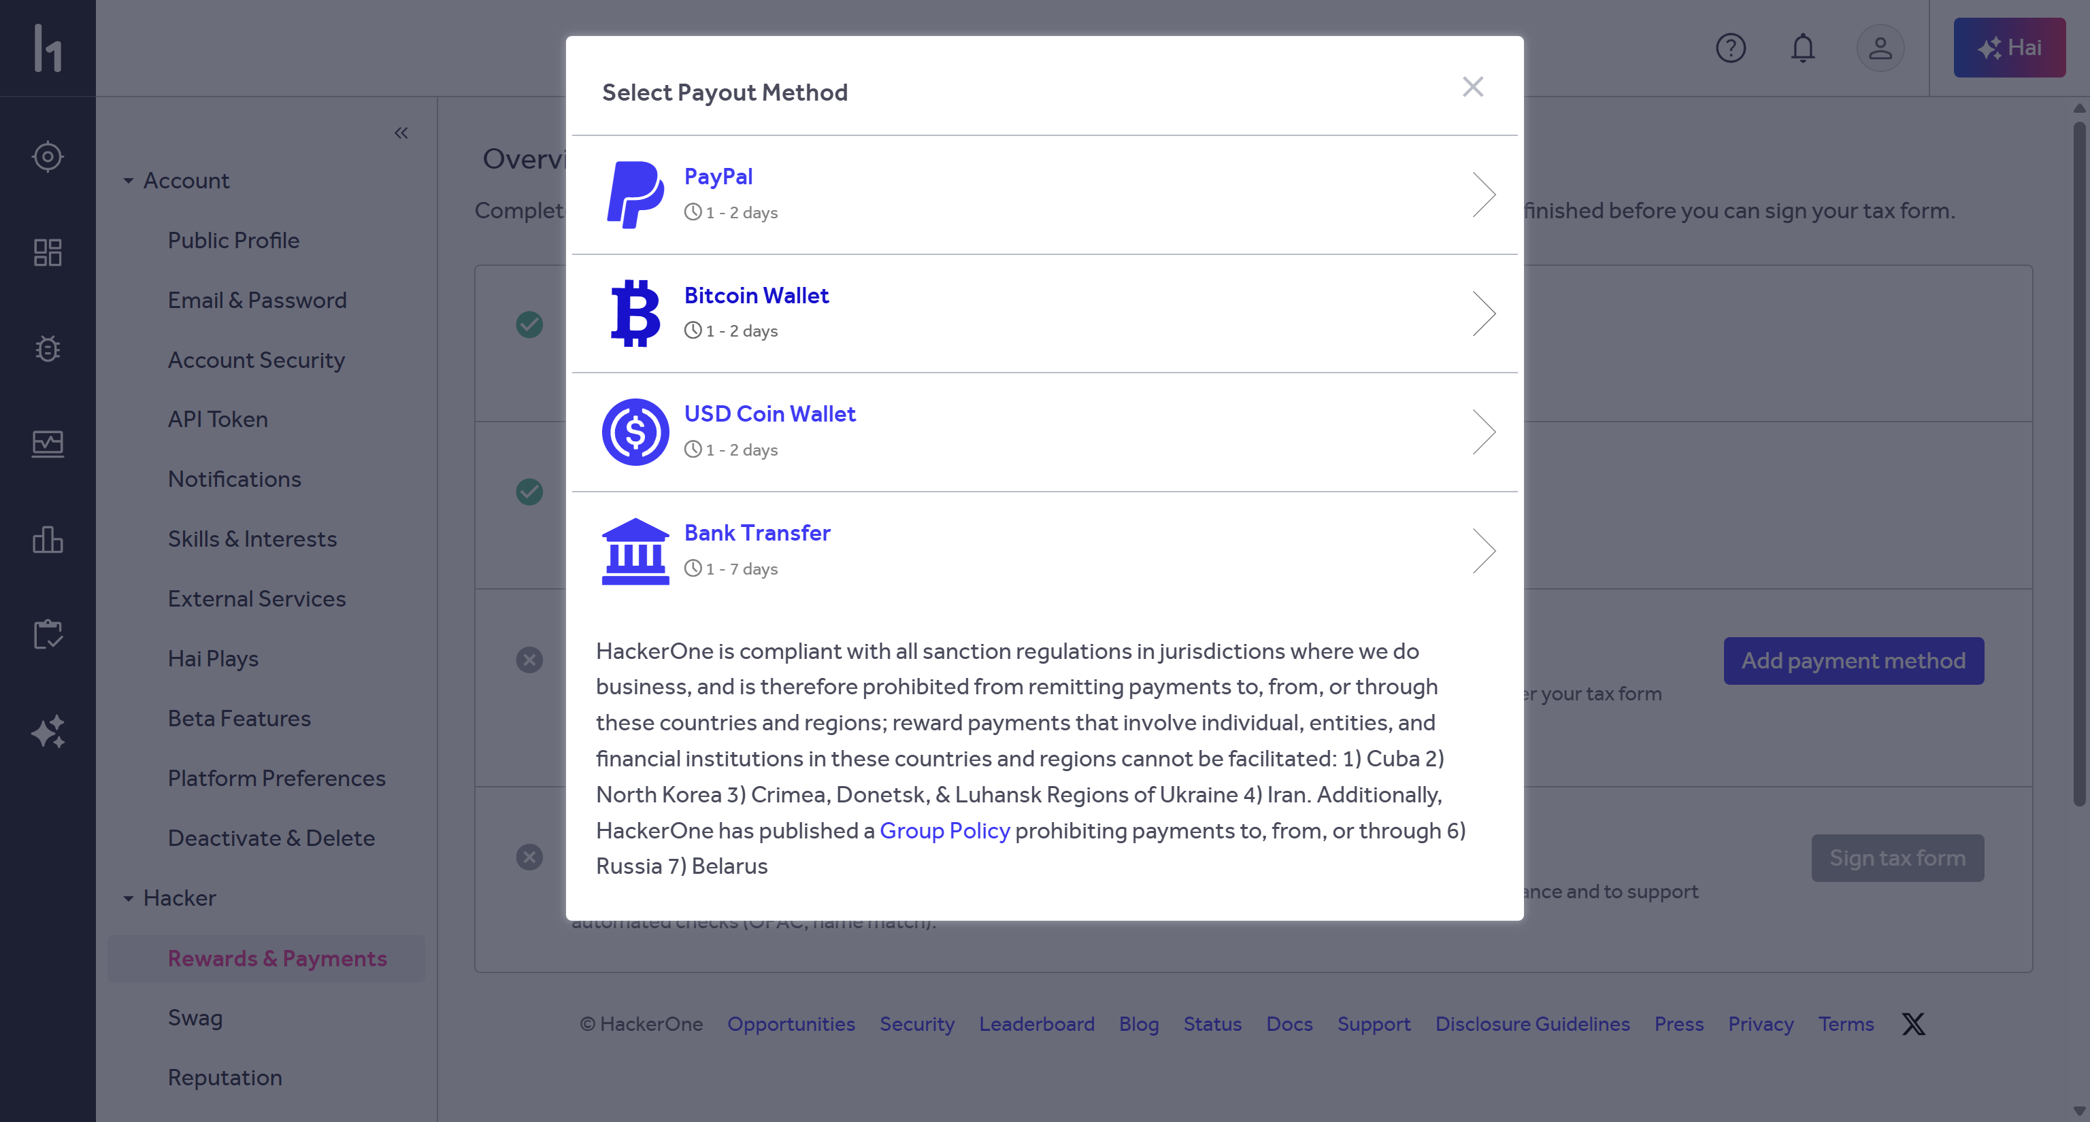
Task: Choose PayPal payout chevron arrow
Action: (1484, 194)
